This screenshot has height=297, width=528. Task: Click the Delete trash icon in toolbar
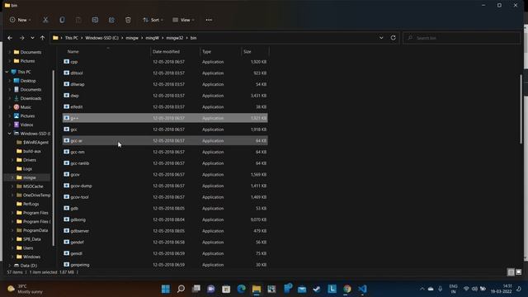point(128,20)
